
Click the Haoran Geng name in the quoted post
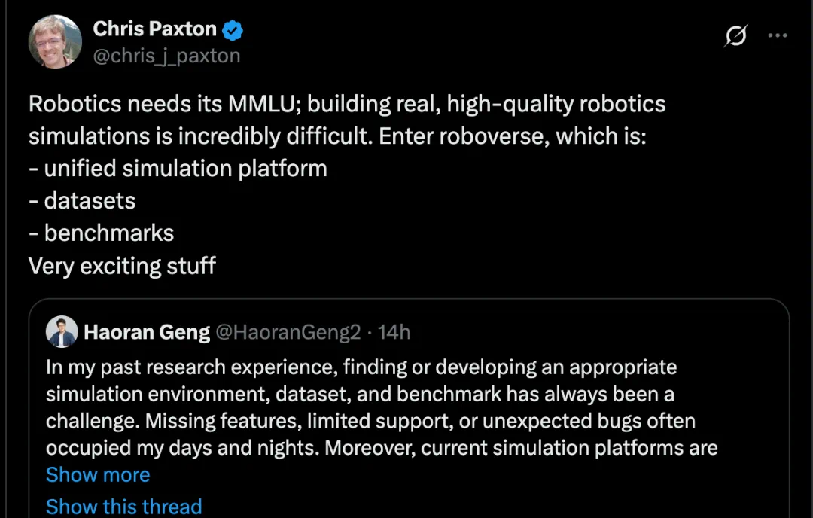[147, 332]
